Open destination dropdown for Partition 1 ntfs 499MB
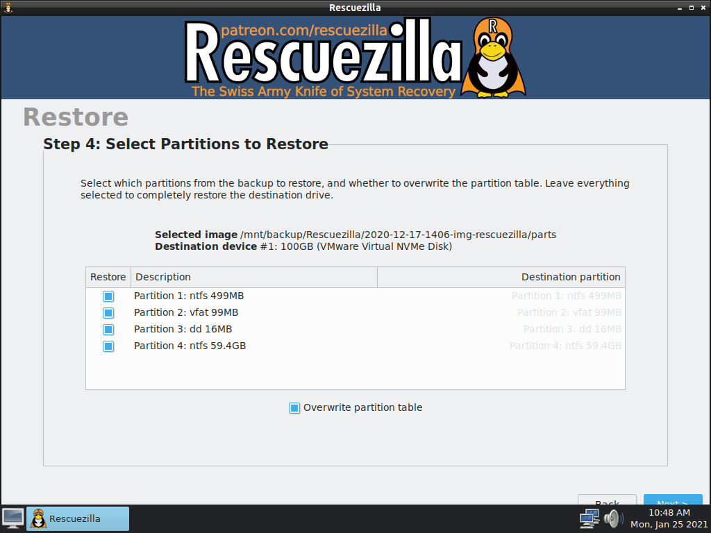The height and width of the screenshot is (533, 711). pos(567,296)
